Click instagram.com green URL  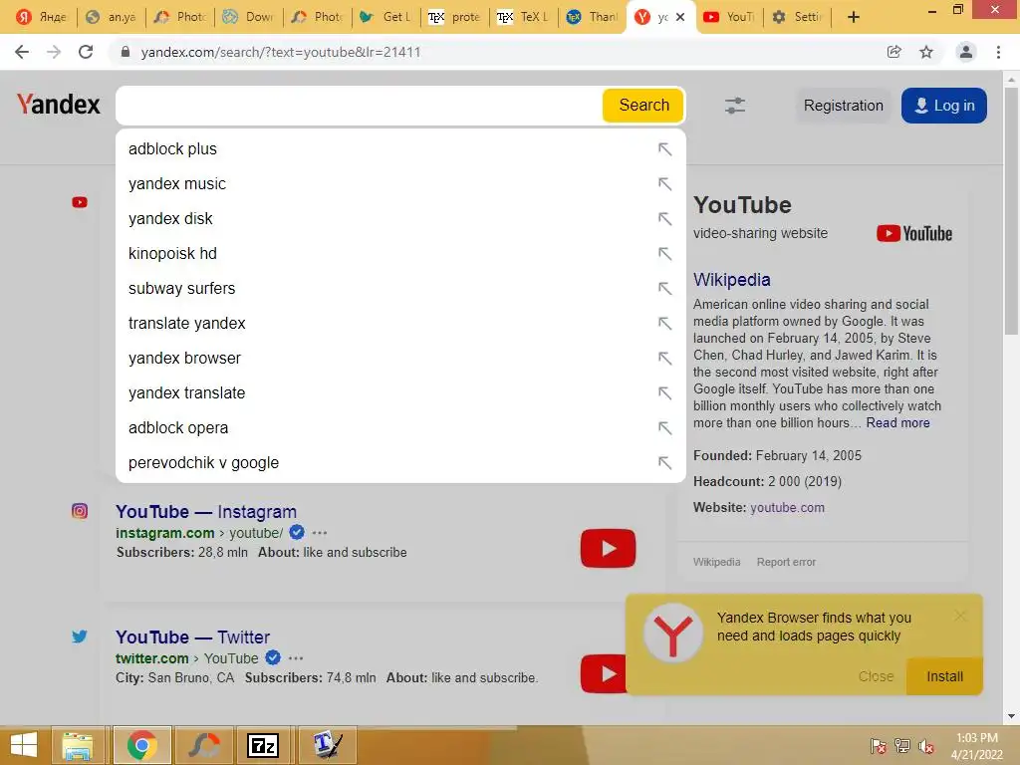tap(165, 533)
